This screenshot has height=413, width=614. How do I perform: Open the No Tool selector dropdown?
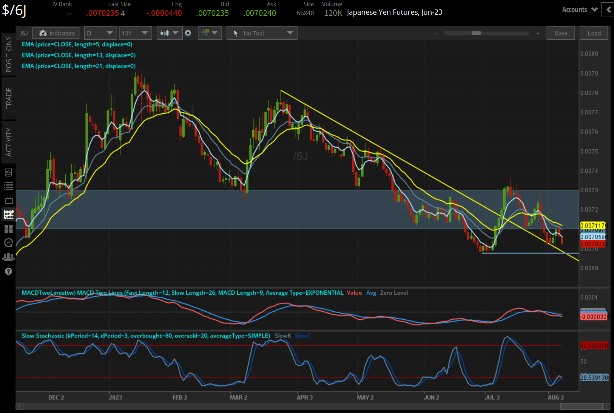(261, 33)
